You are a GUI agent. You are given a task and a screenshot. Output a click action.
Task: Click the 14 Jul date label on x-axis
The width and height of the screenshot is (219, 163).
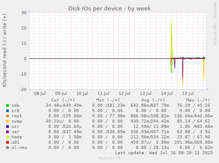[167, 94]
